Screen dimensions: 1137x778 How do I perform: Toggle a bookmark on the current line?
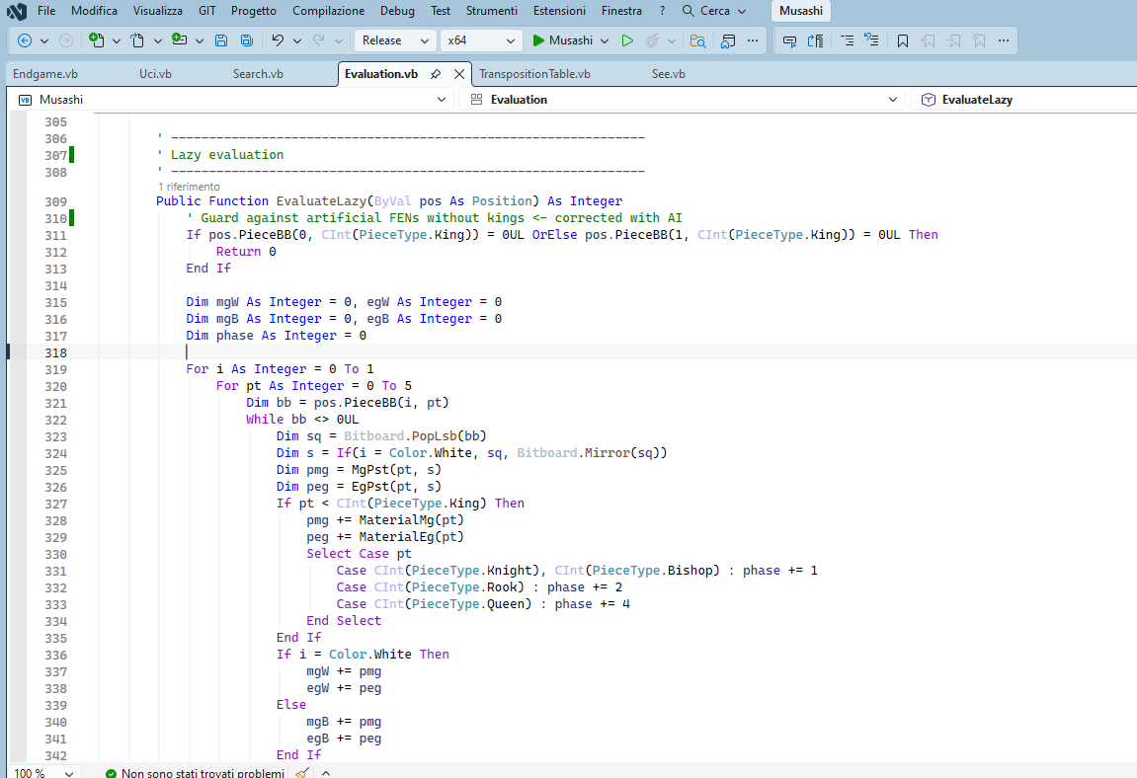coord(903,40)
